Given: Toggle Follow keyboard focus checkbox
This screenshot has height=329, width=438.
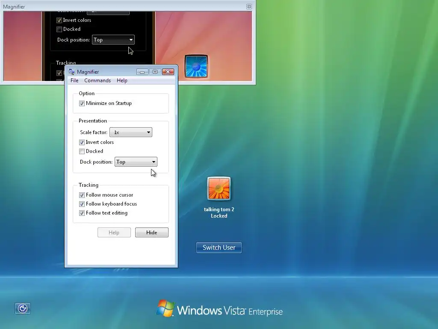Looking at the screenshot, I should pos(82,204).
